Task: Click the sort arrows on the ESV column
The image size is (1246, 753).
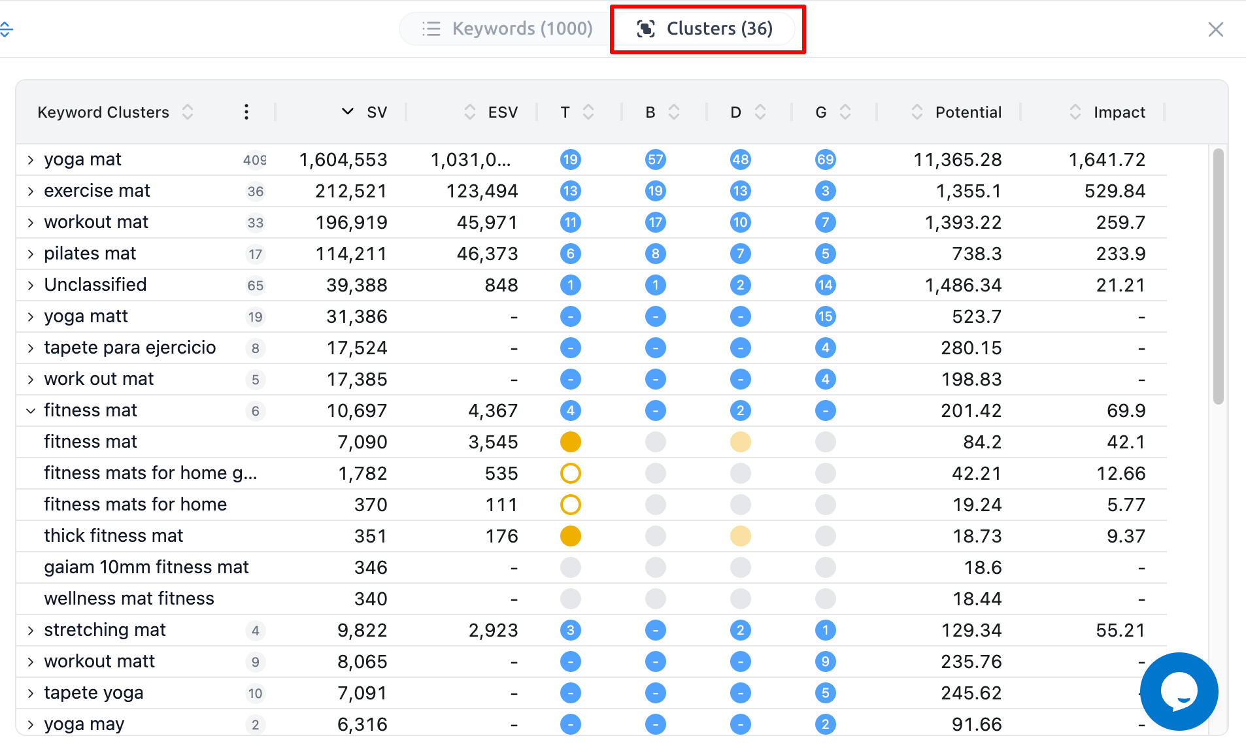Action: 470,112
